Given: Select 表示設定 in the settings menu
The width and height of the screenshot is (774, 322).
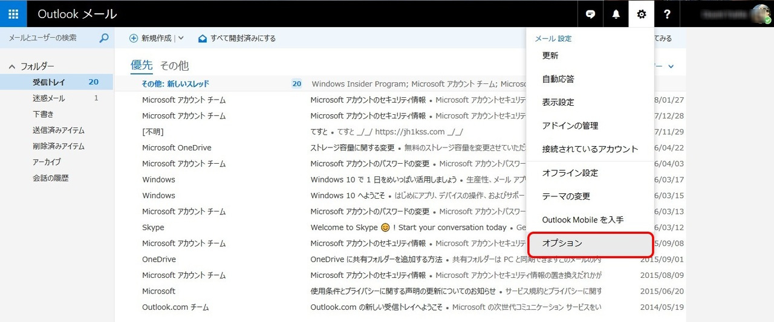Looking at the screenshot, I should pyautogui.click(x=590, y=103).
